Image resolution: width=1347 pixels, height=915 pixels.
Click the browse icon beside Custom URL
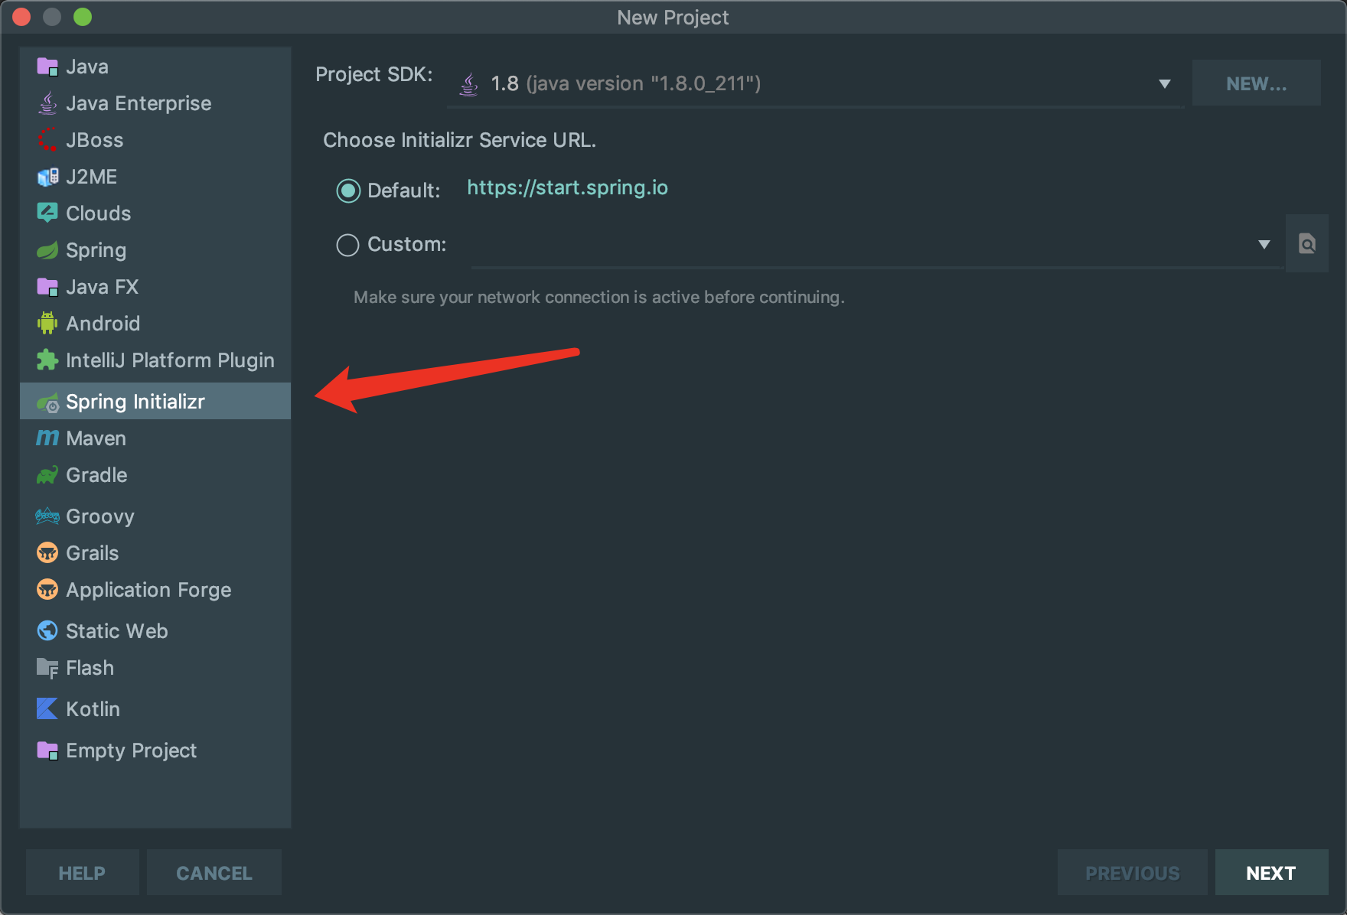click(x=1307, y=244)
